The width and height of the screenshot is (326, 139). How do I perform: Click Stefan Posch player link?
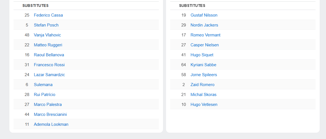(x=46, y=25)
